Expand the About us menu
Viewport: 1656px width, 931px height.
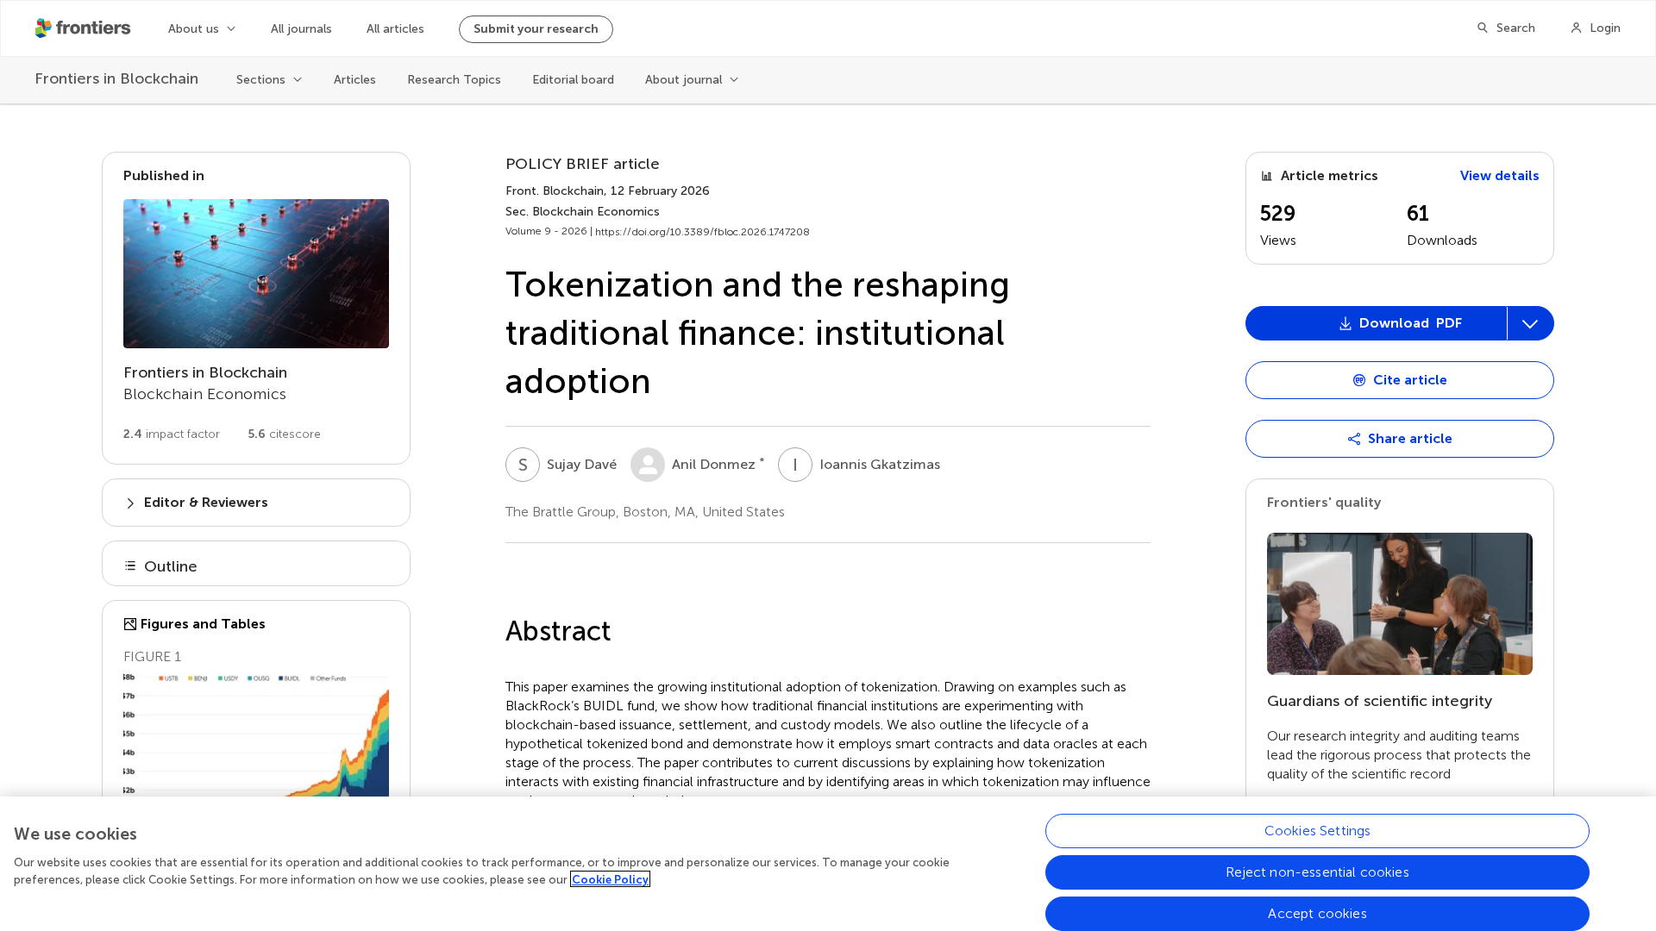click(202, 28)
